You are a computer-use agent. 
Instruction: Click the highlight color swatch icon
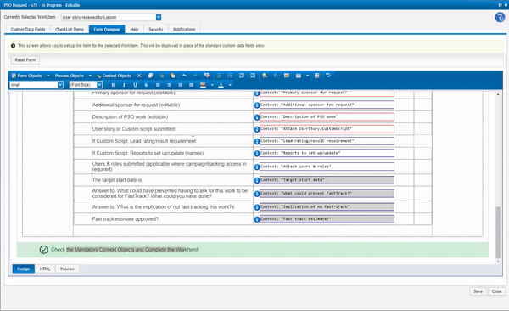pyautogui.click(x=204, y=85)
